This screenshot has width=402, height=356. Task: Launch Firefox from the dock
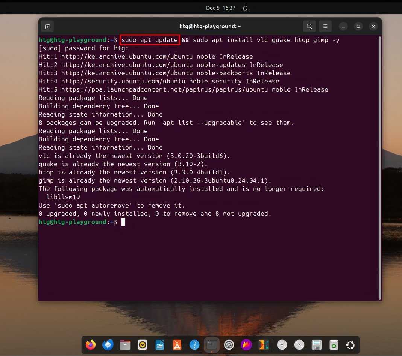(90, 345)
